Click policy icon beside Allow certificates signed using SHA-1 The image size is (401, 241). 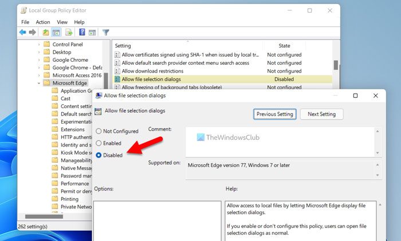[x=117, y=55]
